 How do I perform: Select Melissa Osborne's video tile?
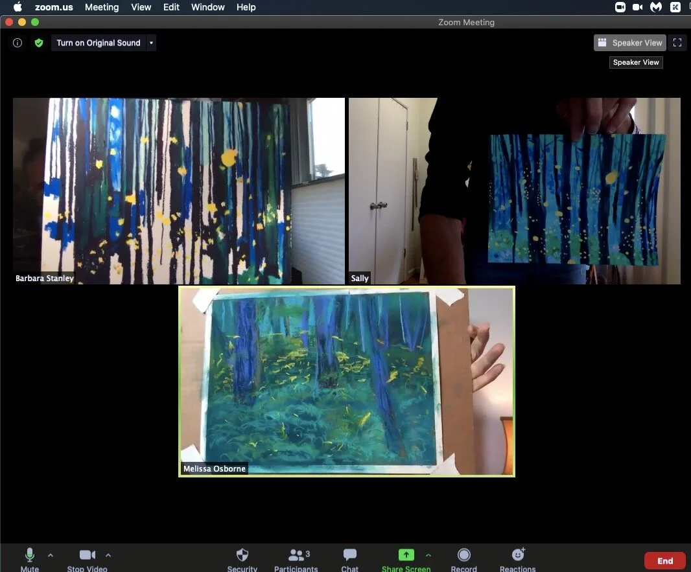(x=346, y=380)
